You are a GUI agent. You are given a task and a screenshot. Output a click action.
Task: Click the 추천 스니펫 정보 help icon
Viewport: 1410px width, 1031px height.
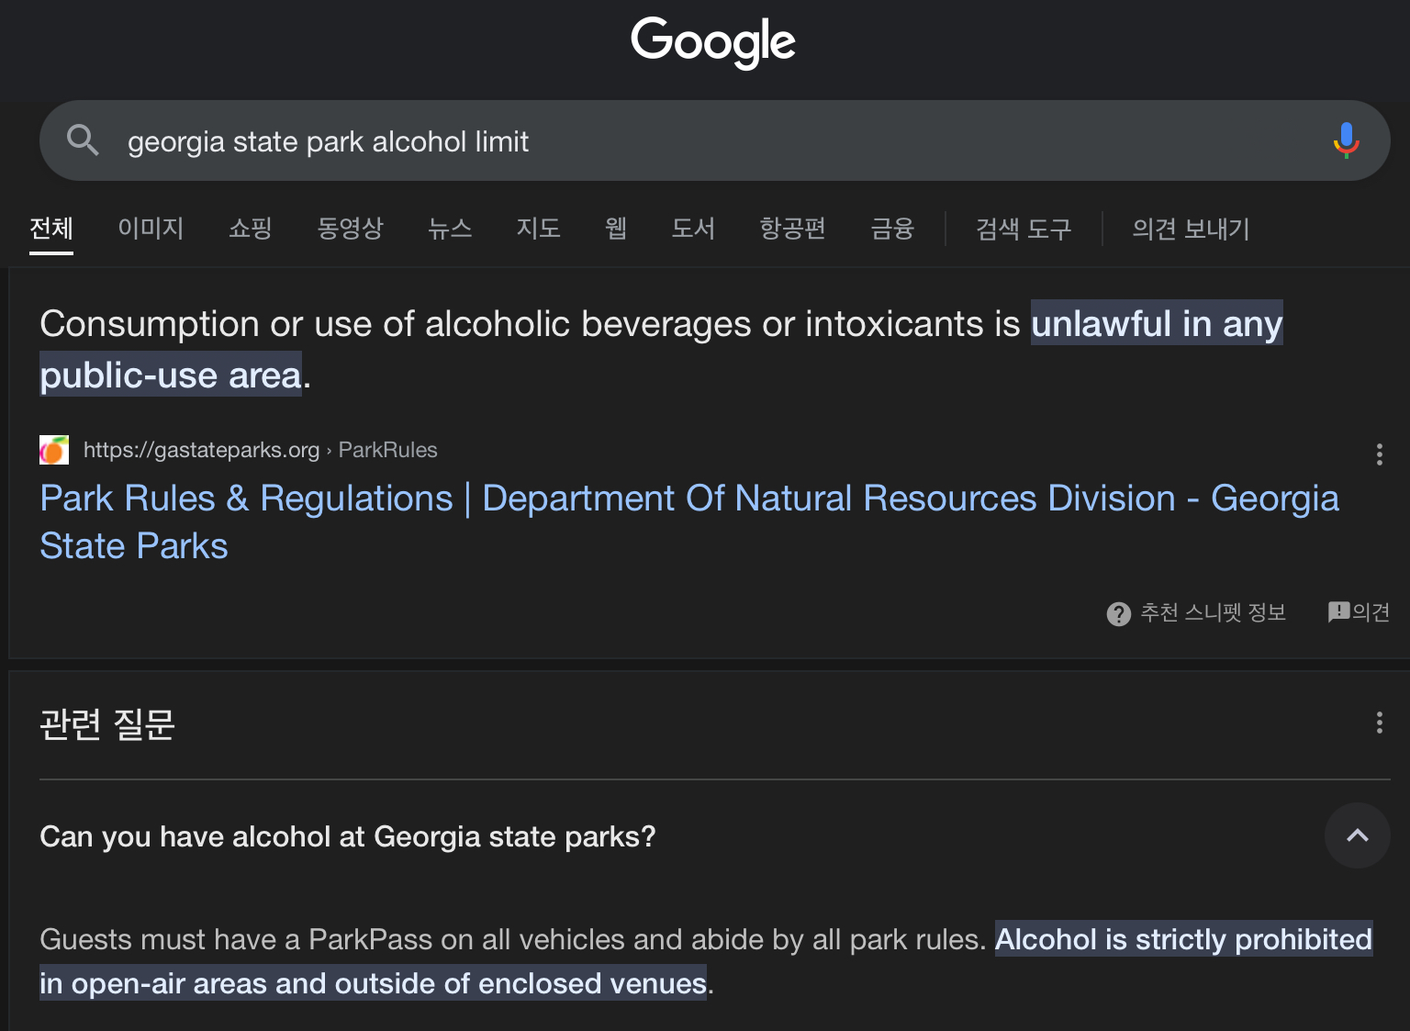(1118, 613)
